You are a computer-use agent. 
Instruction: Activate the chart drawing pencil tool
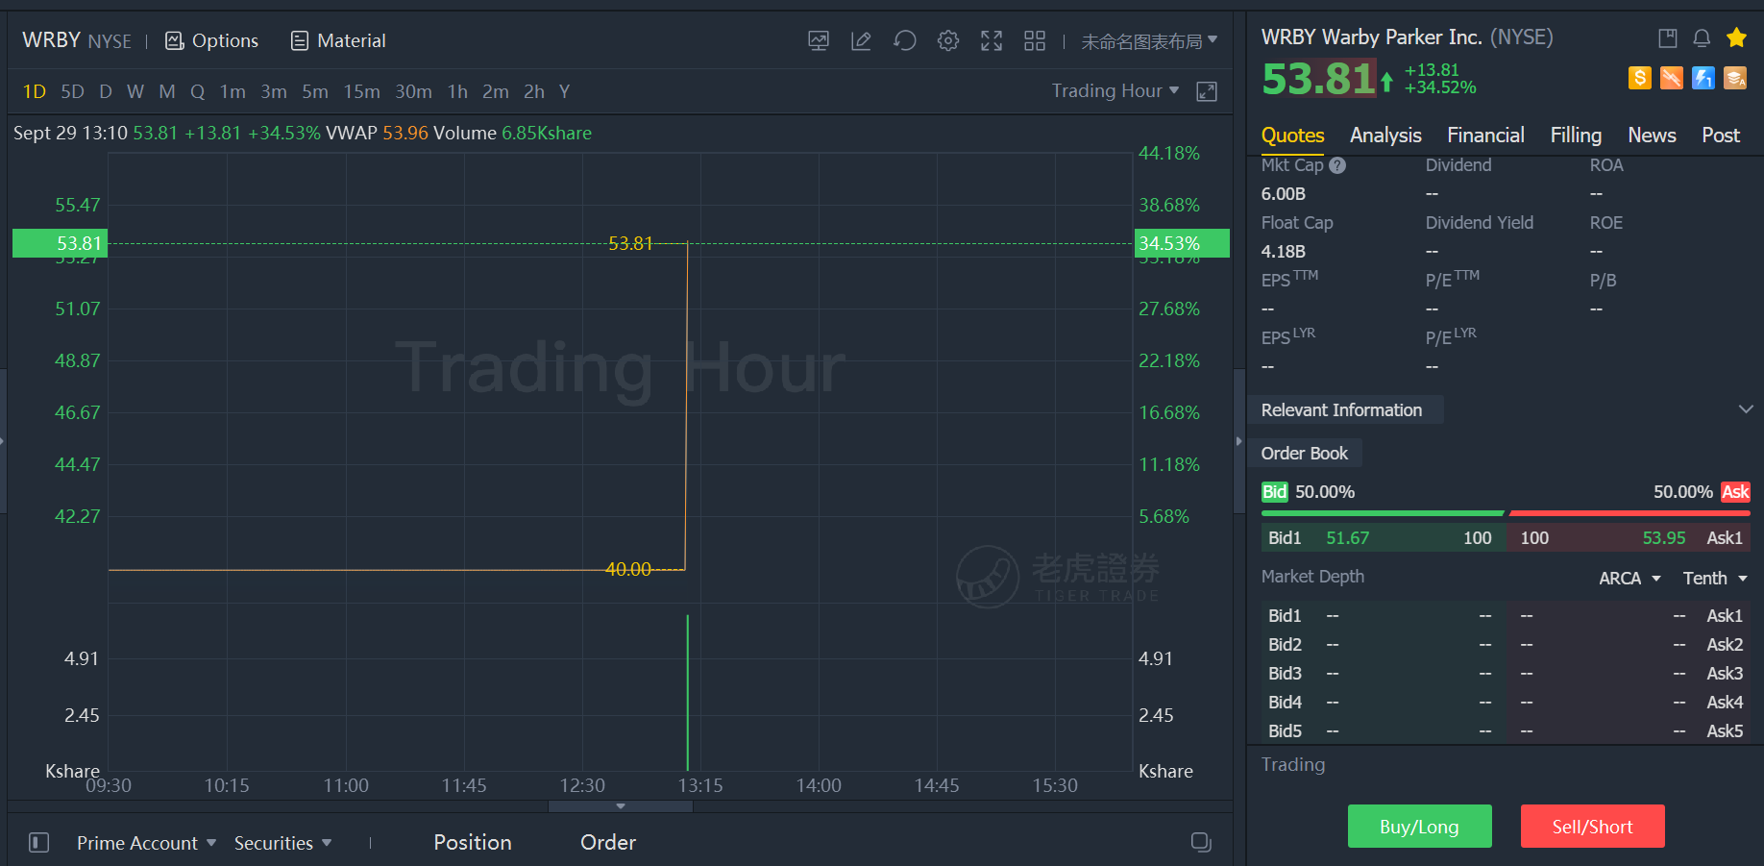(861, 40)
